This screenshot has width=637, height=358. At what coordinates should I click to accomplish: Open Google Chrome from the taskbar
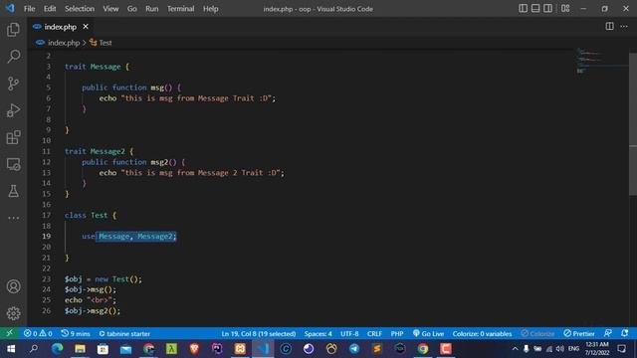point(423,349)
